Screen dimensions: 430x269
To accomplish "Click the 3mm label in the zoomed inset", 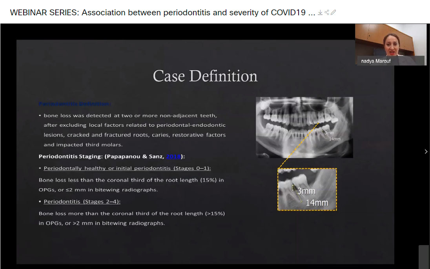I will click(x=306, y=191).
